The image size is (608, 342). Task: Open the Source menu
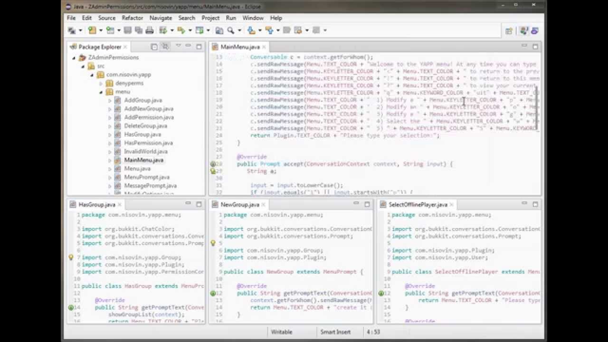107,18
